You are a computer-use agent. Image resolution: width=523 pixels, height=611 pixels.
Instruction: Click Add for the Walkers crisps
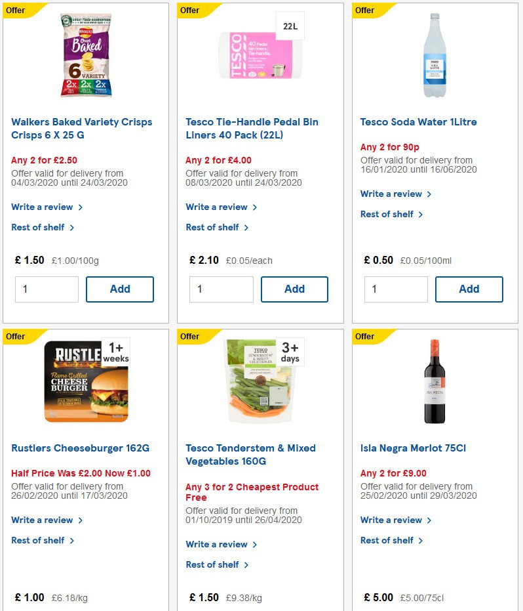pos(120,289)
